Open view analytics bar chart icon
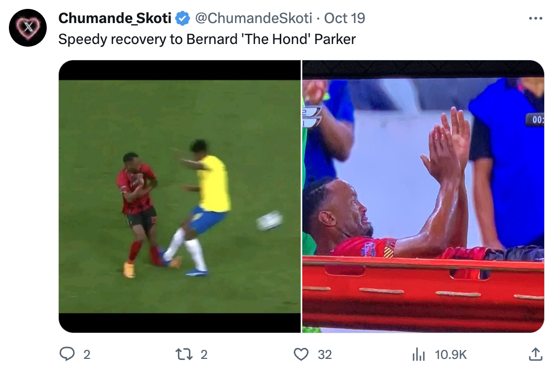The image size is (551, 372). tap(419, 355)
